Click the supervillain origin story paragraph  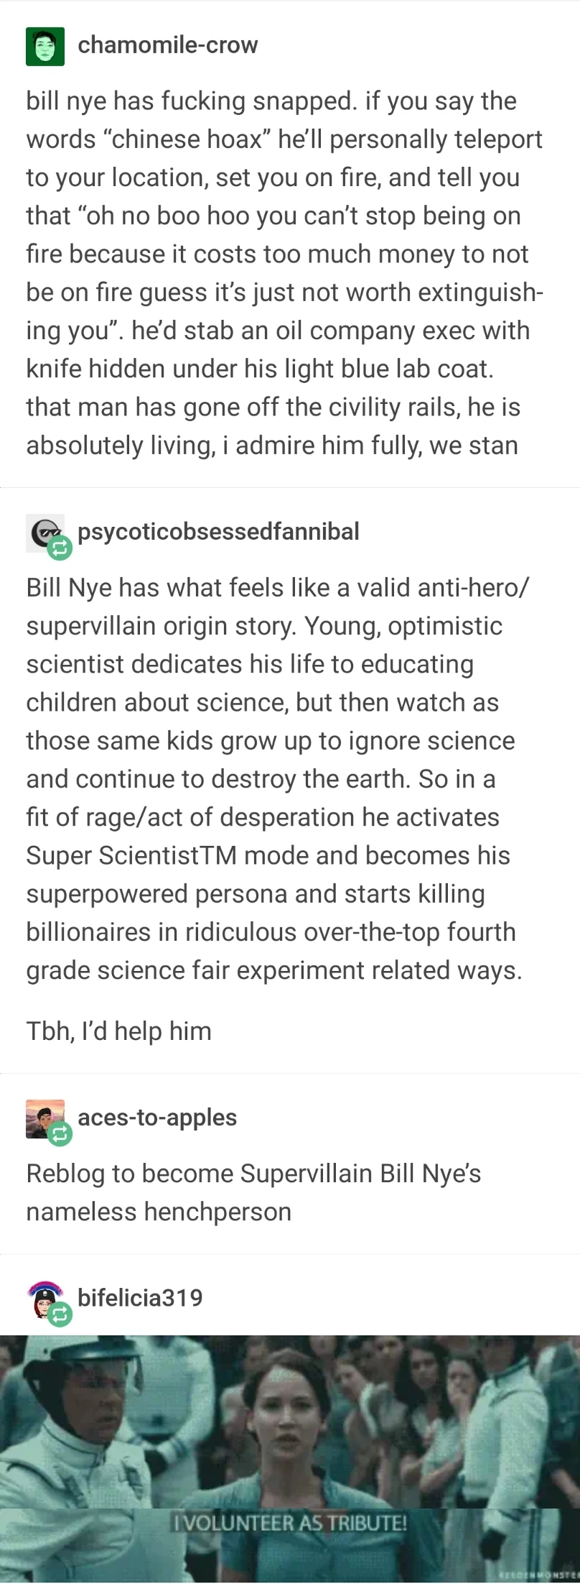[273, 778]
